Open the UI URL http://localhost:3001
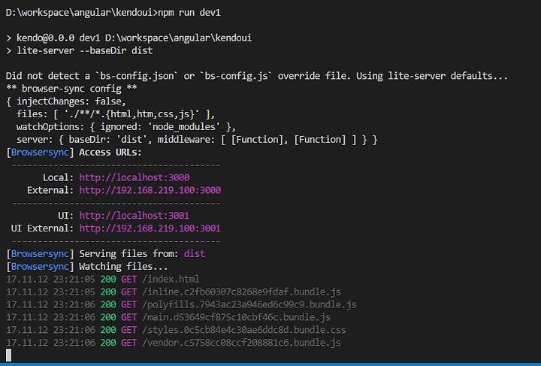The width and height of the screenshot is (541, 366). click(134, 216)
